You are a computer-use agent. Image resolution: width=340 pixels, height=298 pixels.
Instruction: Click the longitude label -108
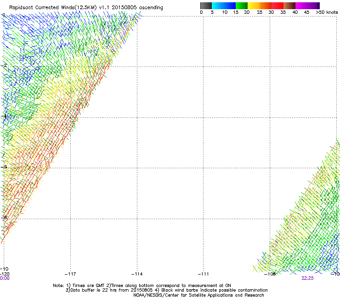point(270,274)
